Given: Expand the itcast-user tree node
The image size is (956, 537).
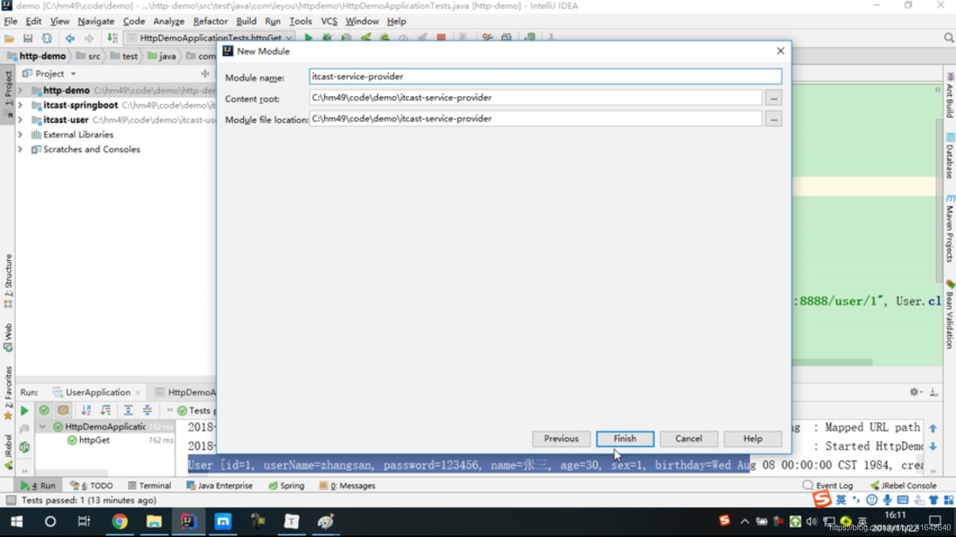Looking at the screenshot, I should [x=20, y=120].
